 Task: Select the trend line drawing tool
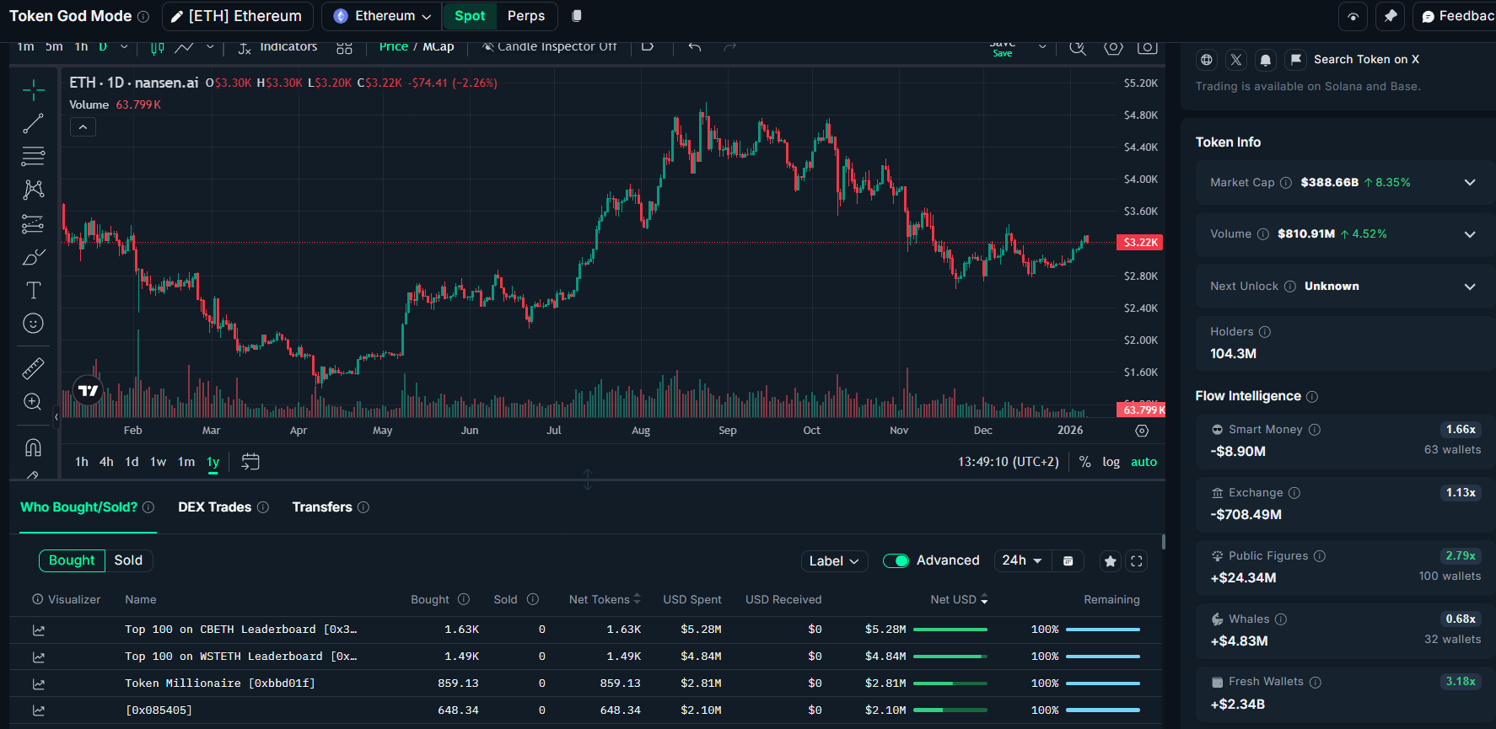(33, 124)
